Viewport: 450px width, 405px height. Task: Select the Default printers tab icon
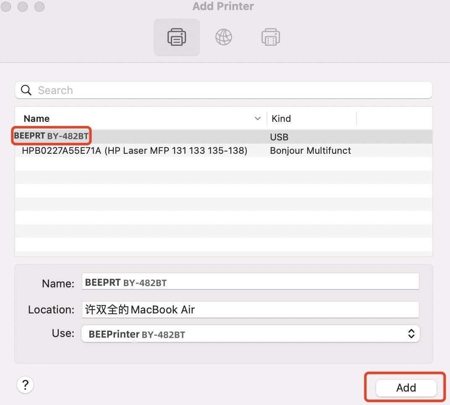click(x=176, y=37)
